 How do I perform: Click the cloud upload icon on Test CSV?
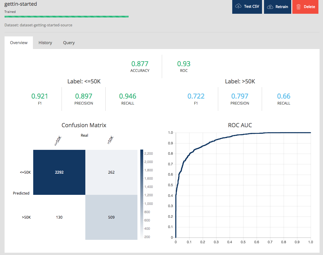[x=238, y=7]
